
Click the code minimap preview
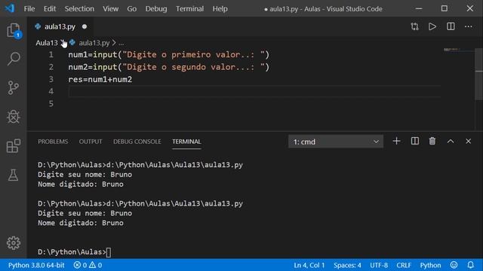452,50
